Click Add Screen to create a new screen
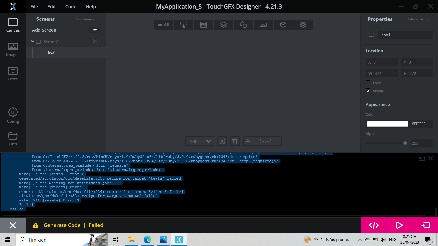This screenshot has height=246, width=438. pyautogui.click(x=44, y=30)
